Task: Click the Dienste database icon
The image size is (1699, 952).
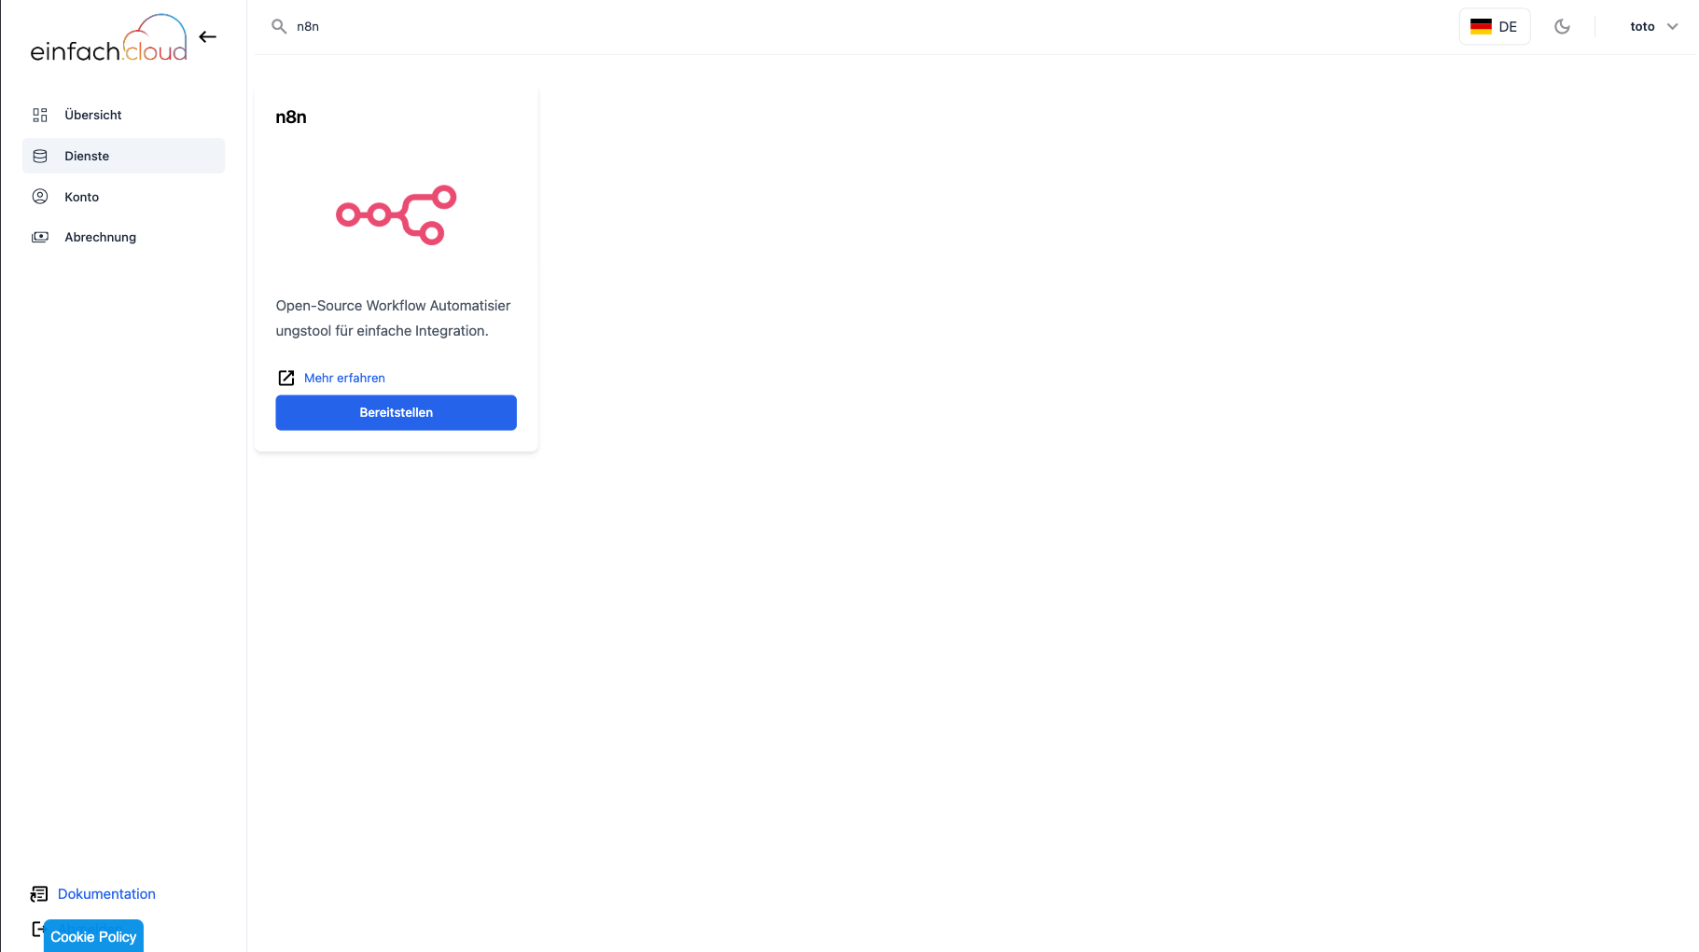Action: pos(40,156)
